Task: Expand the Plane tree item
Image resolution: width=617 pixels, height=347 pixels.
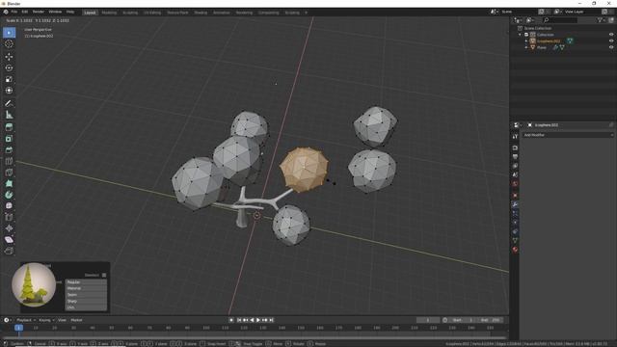Action: click(x=526, y=47)
